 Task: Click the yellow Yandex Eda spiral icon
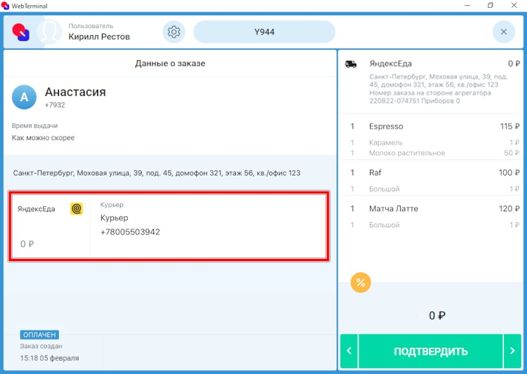(x=77, y=209)
